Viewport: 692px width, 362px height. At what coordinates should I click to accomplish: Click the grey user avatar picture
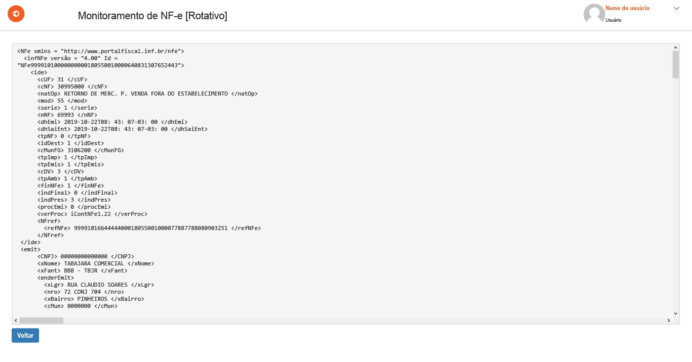(594, 14)
